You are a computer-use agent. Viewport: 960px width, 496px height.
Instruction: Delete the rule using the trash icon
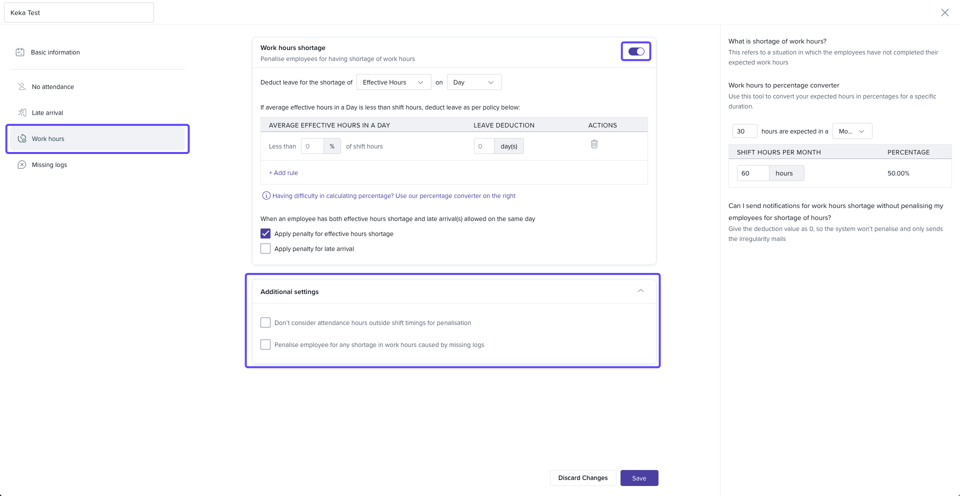pos(594,144)
